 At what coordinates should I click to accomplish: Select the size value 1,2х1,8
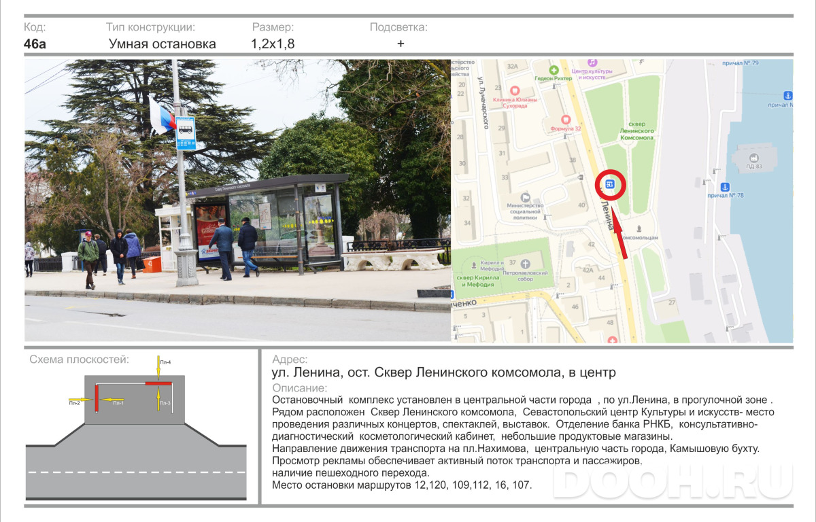pyautogui.click(x=273, y=44)
